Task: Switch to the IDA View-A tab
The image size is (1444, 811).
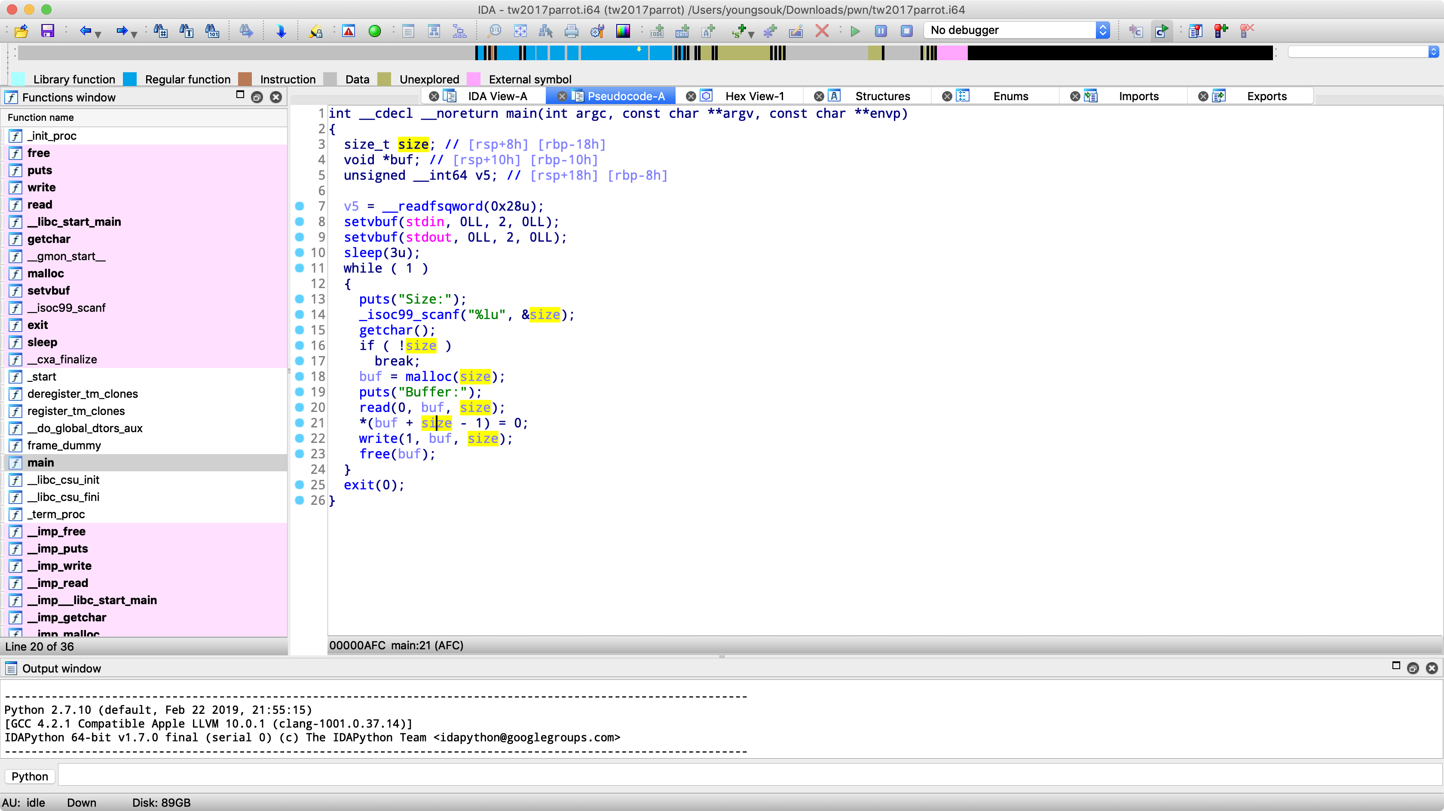Action: click(497, 96)
